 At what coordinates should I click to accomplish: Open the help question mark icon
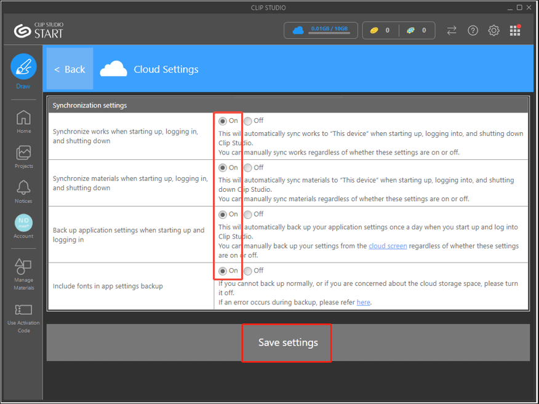point(473,30)
